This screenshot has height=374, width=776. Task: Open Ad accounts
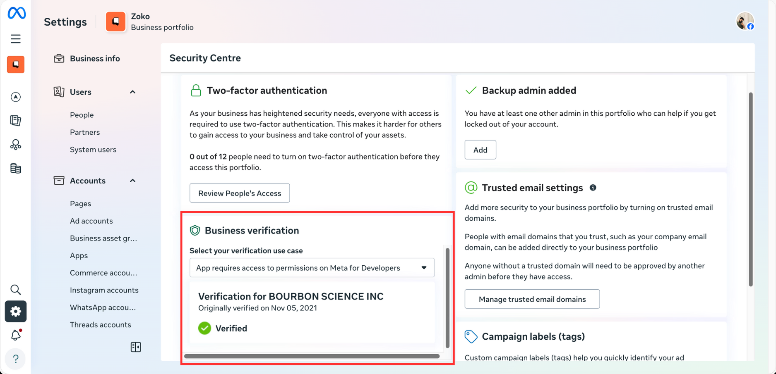tap(91, 221)
